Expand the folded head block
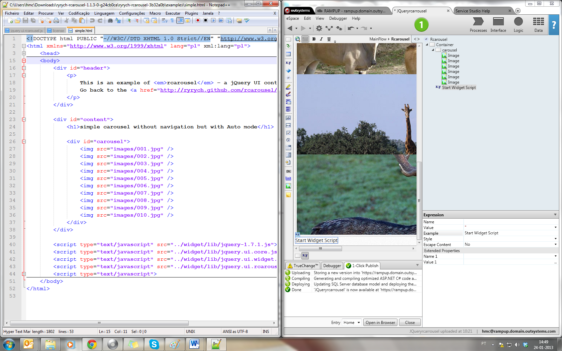Image resolution: width=562 pixels, height=351 pixels. pyautogui.click(x=24, y=53)
